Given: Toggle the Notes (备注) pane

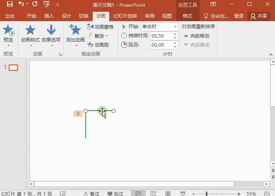Looking at the screenshot, I should pos(92,194).
